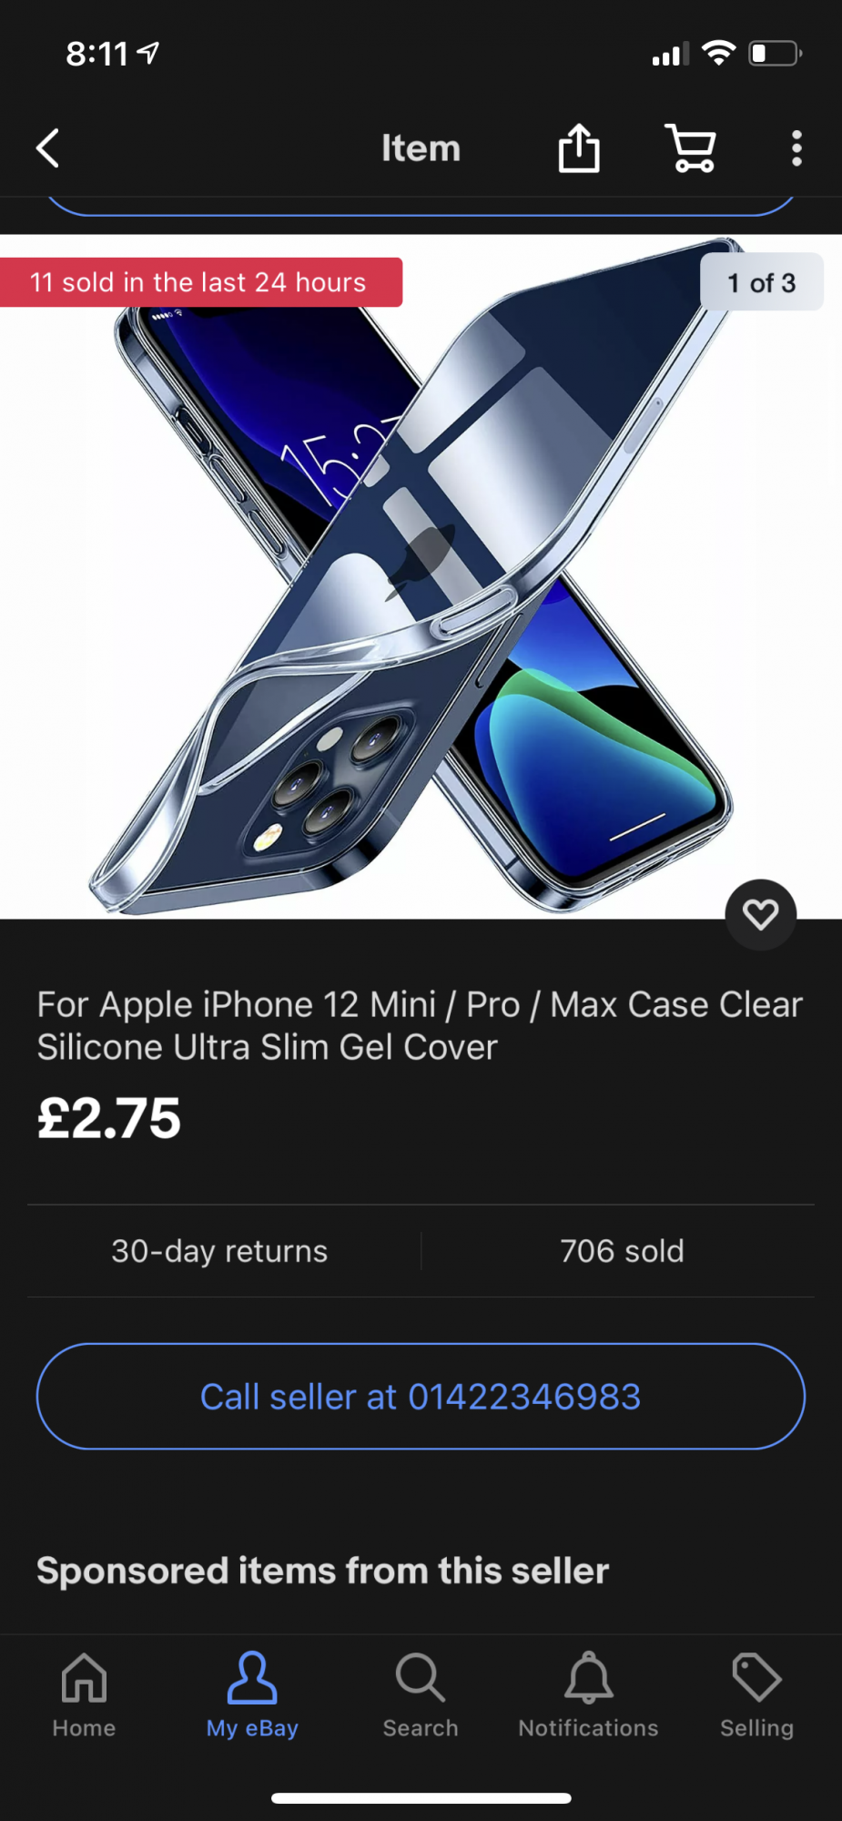Open the three-dot more options menu

pos(796,148)
